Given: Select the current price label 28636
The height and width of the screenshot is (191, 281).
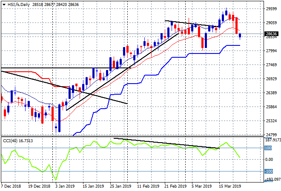Looking at the screenshot, I should pyautogui.click(x=271, y=34).
